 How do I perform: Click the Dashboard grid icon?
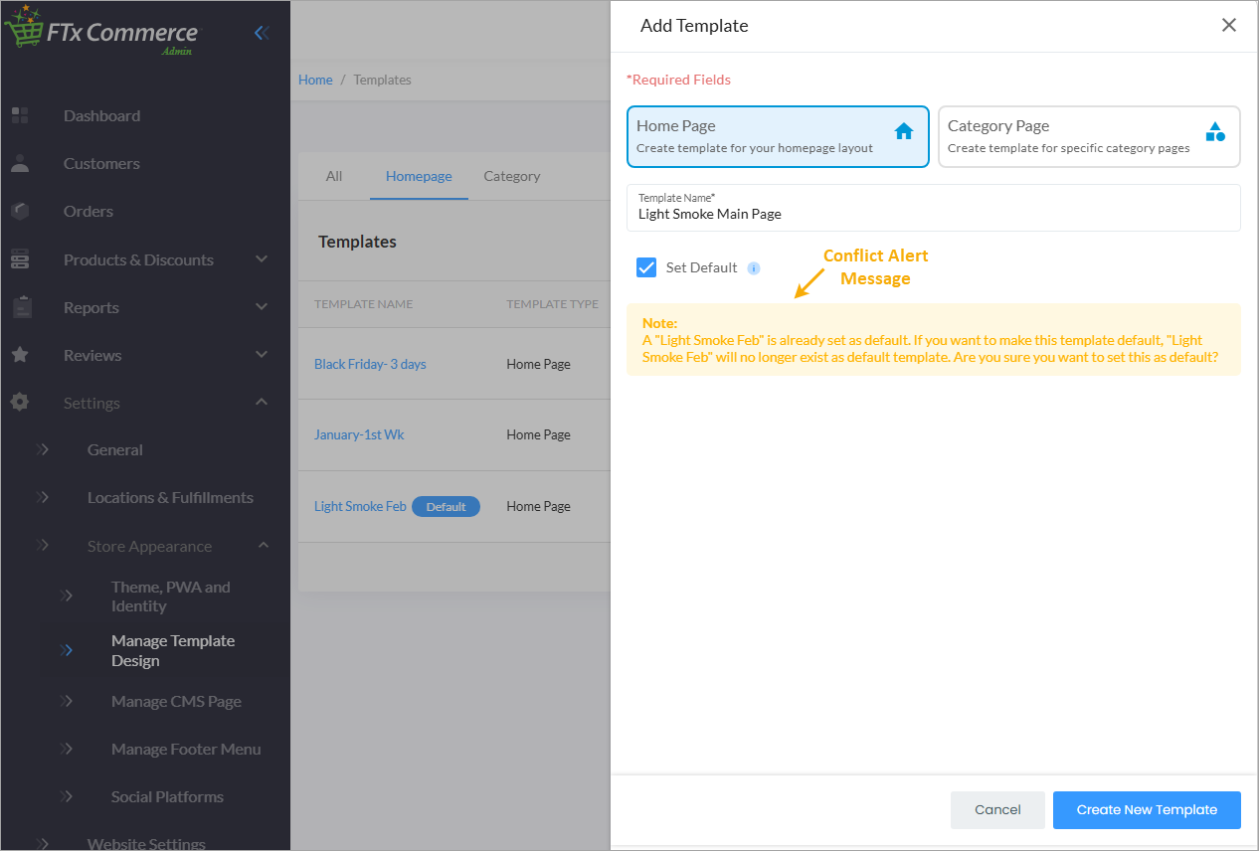point(20,115)
